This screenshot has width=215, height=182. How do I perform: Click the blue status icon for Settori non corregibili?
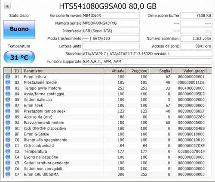click(8, 169)
